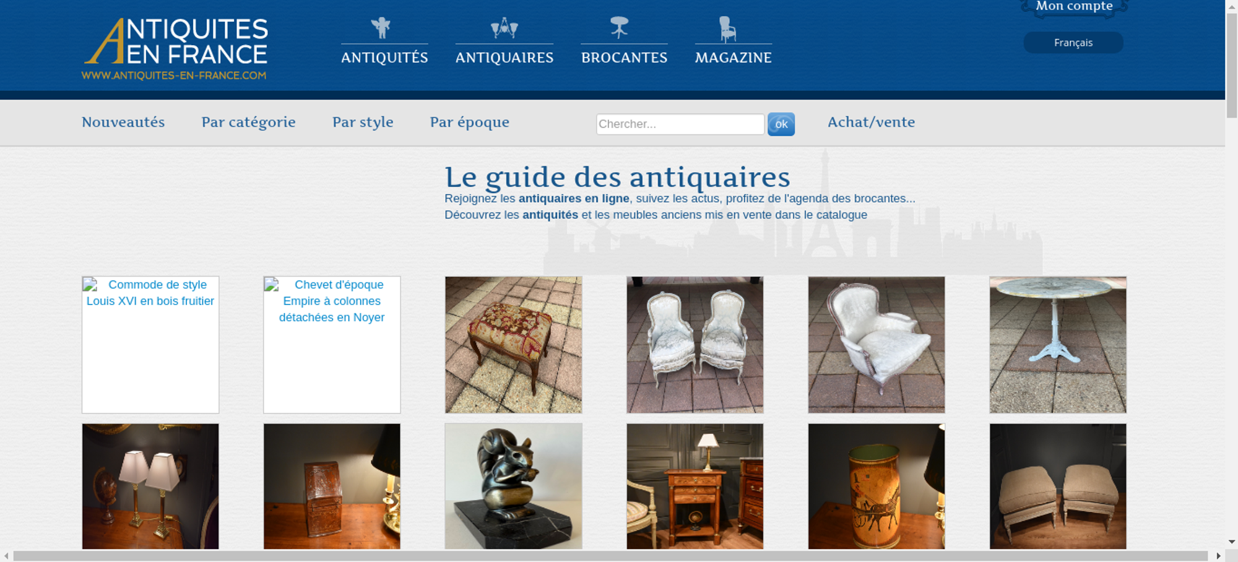
Task: Open the bronze squirrel sculpture thumbnail
Action: 513,486
